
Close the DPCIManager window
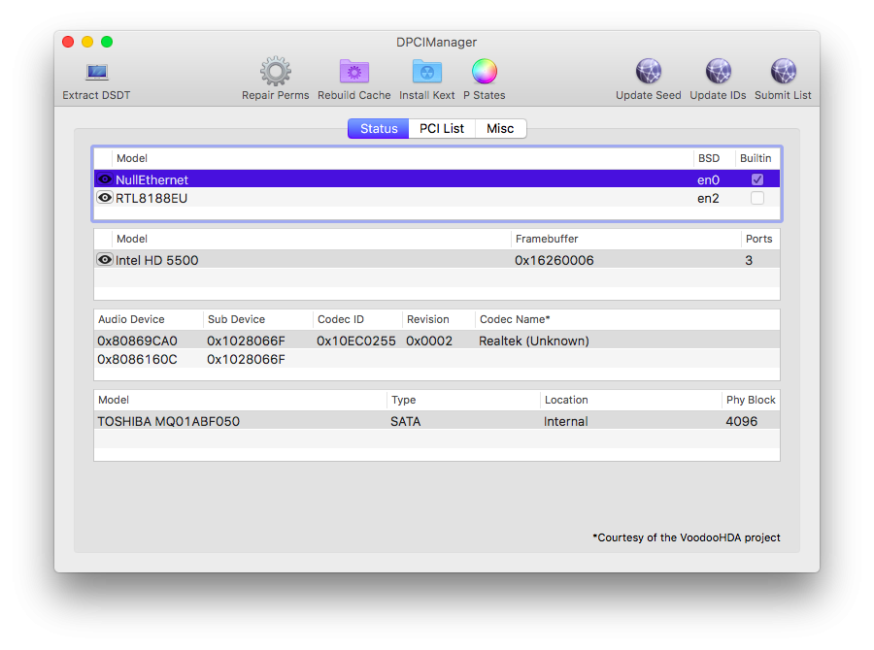click(x=68, y=42)
